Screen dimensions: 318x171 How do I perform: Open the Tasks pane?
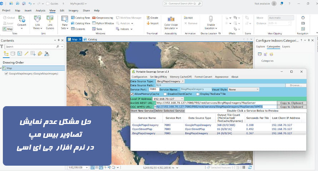click(97, 29)
